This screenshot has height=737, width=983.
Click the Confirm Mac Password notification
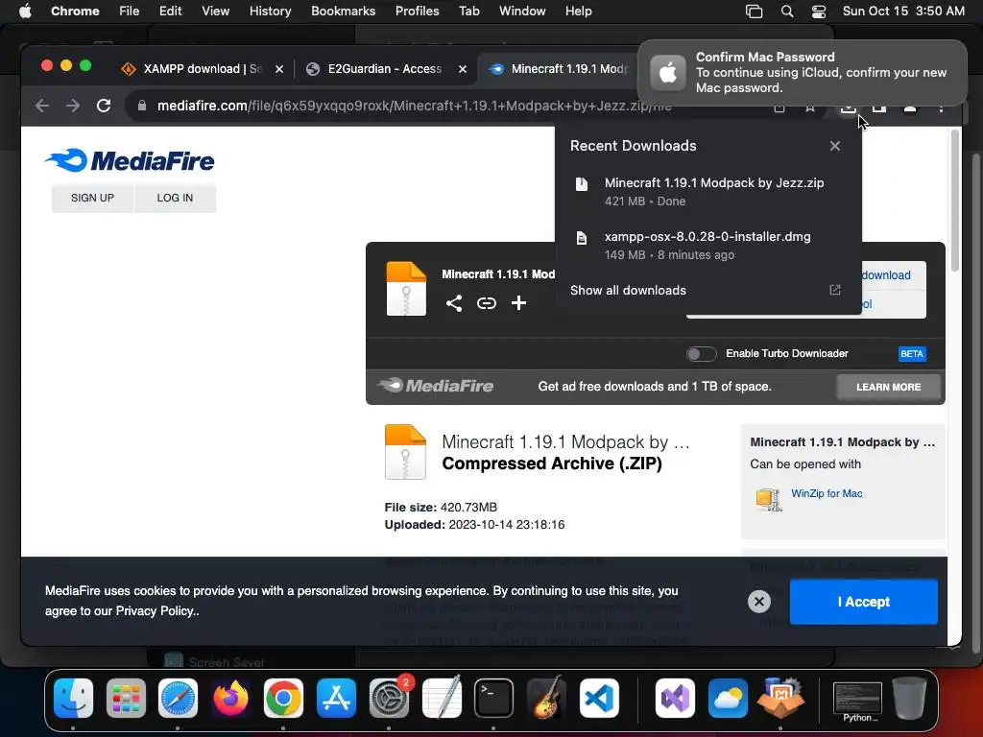(x=802, y=73)
